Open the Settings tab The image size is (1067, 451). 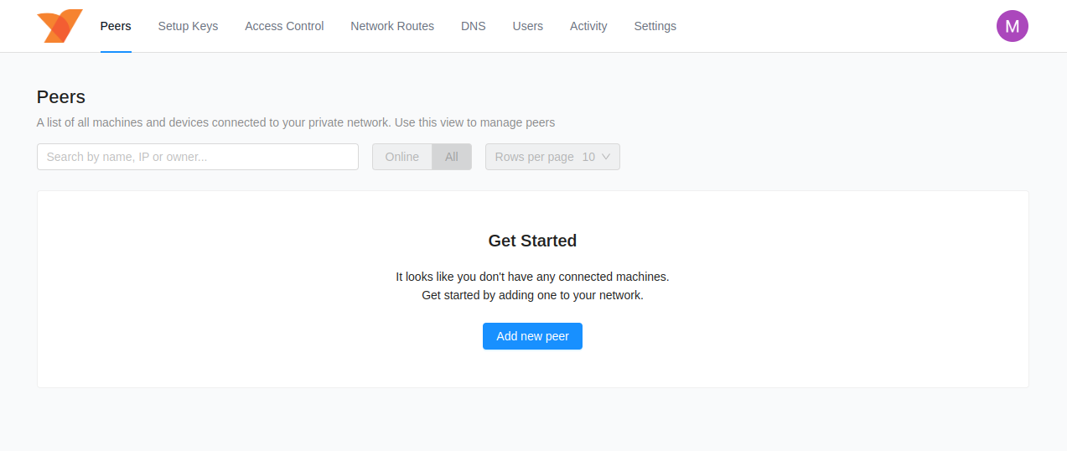pos(655,26)
